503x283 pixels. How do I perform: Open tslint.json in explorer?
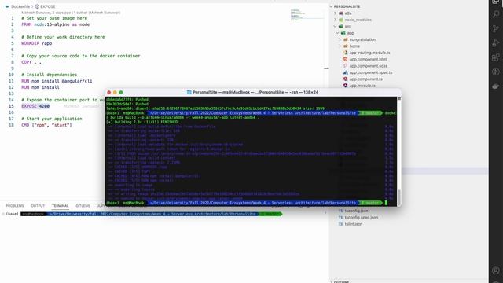(x=353, y=224)
